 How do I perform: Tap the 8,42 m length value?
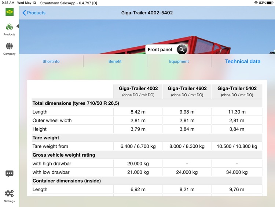point(138,112)
